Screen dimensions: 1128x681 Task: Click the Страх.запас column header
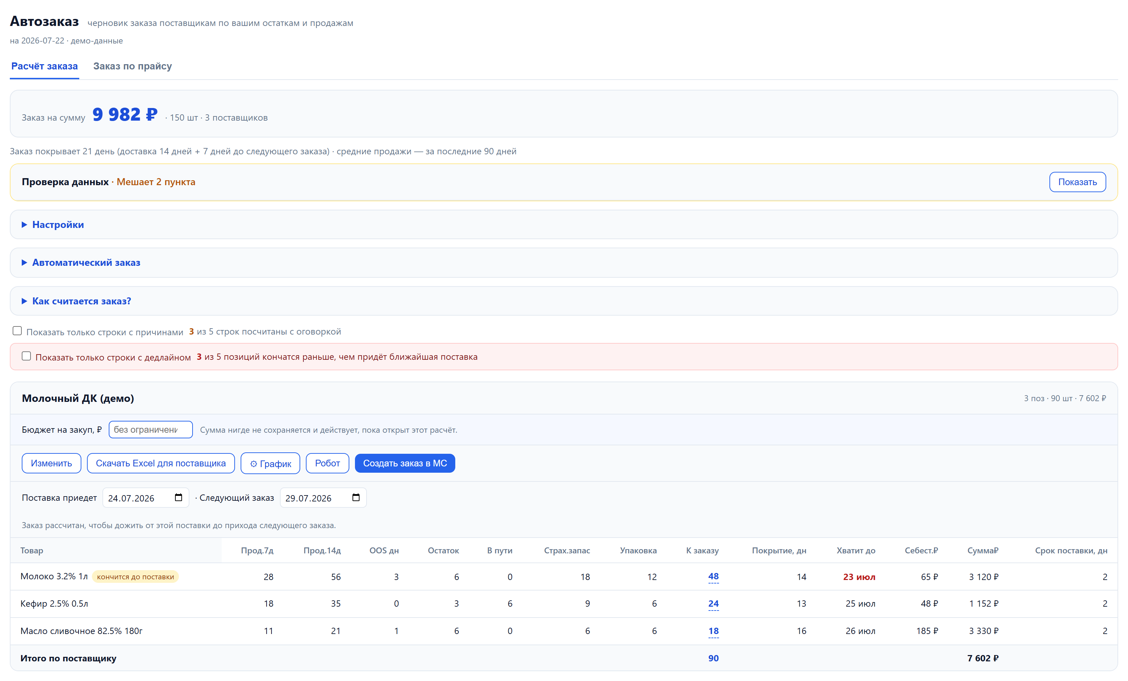point(567,550)
